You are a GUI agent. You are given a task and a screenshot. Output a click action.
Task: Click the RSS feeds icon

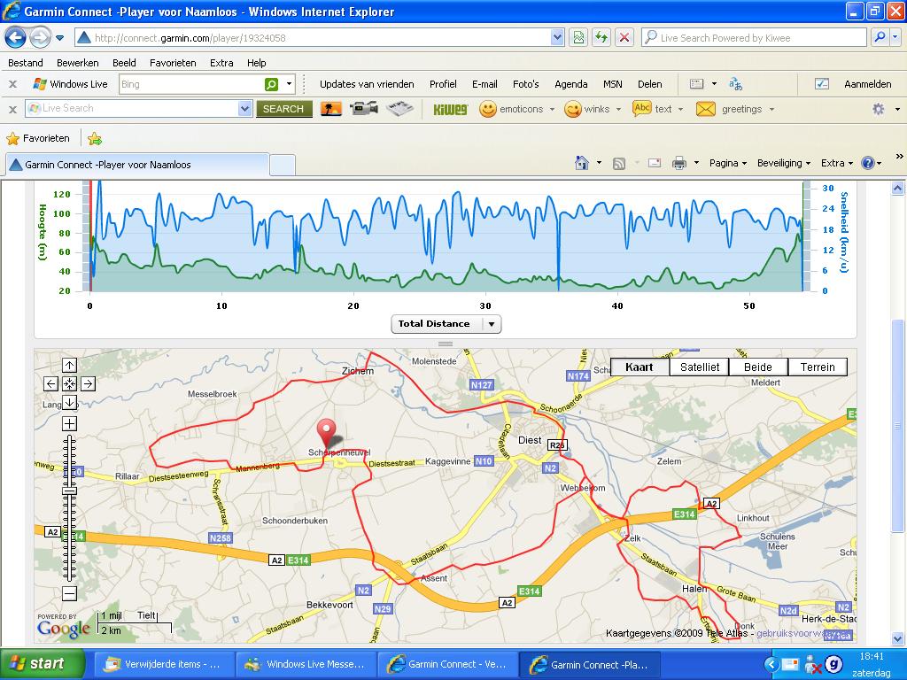(619, 164)
